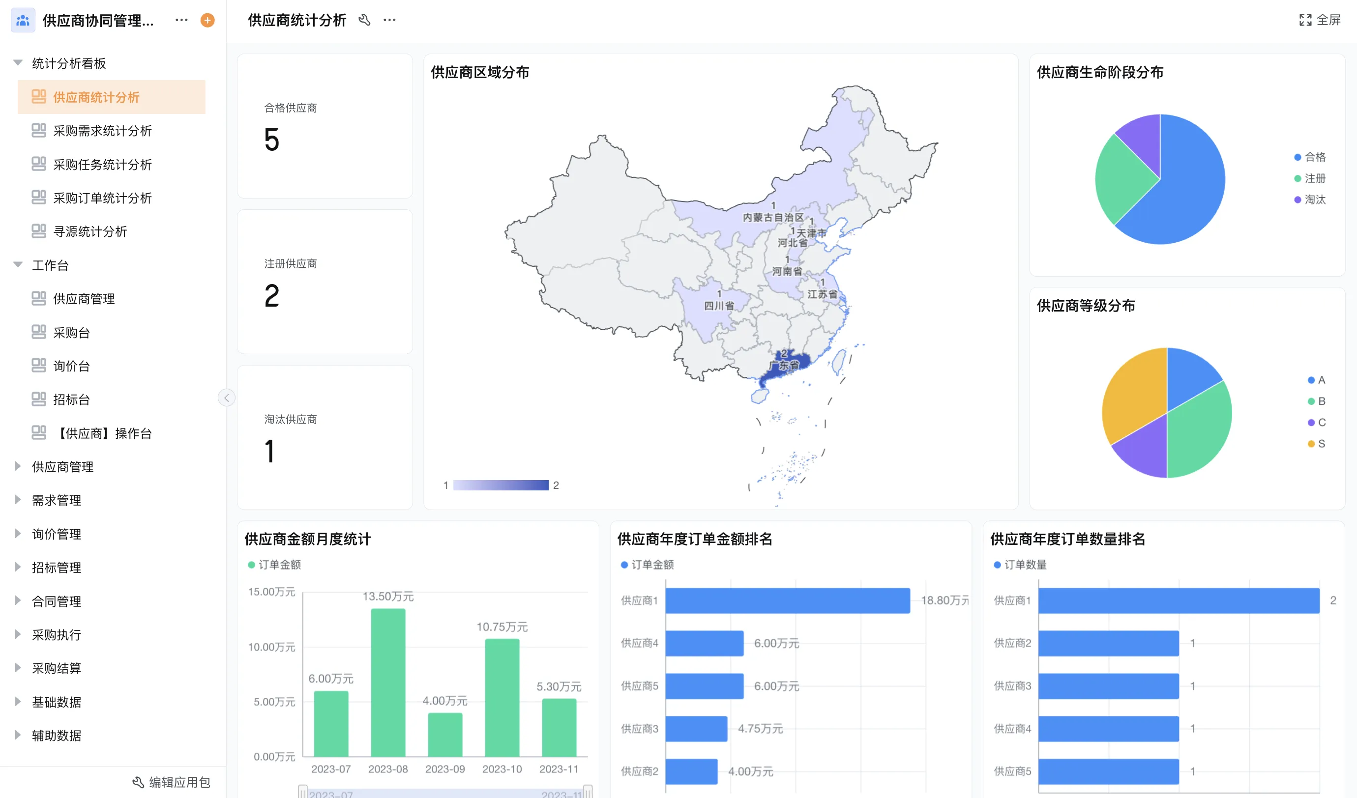1357x798 pixels.
Task: Click the wrench icon beside the dashboard title
Action: pos(364,21)
